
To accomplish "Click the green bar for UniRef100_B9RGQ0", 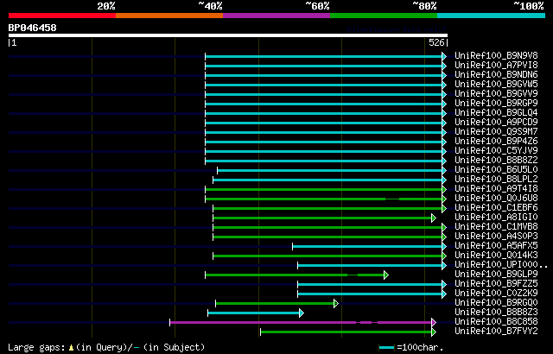I will point(275,303).
